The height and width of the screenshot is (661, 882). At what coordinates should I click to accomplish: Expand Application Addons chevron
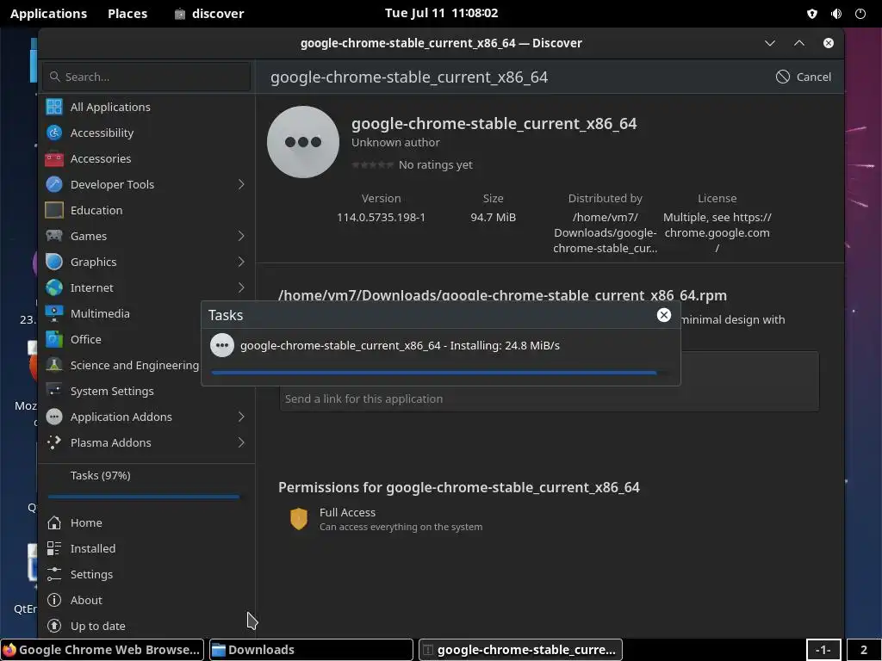point(241,417)
